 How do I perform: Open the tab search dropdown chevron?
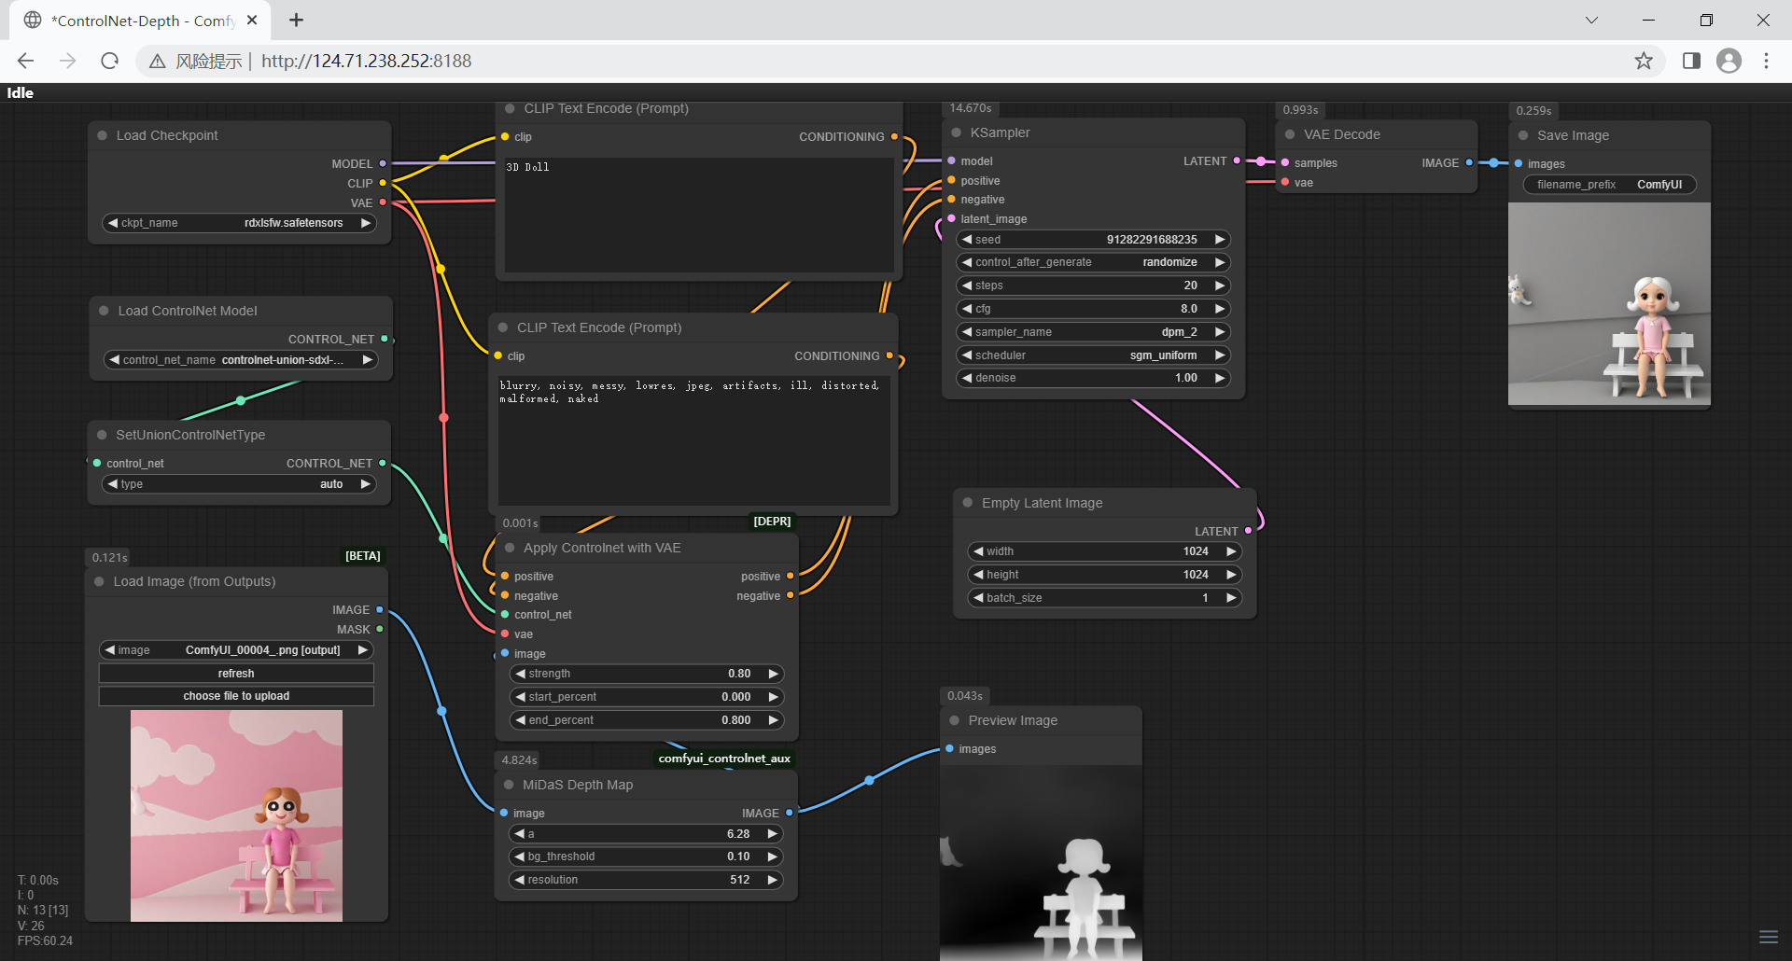pos(1591,20)
